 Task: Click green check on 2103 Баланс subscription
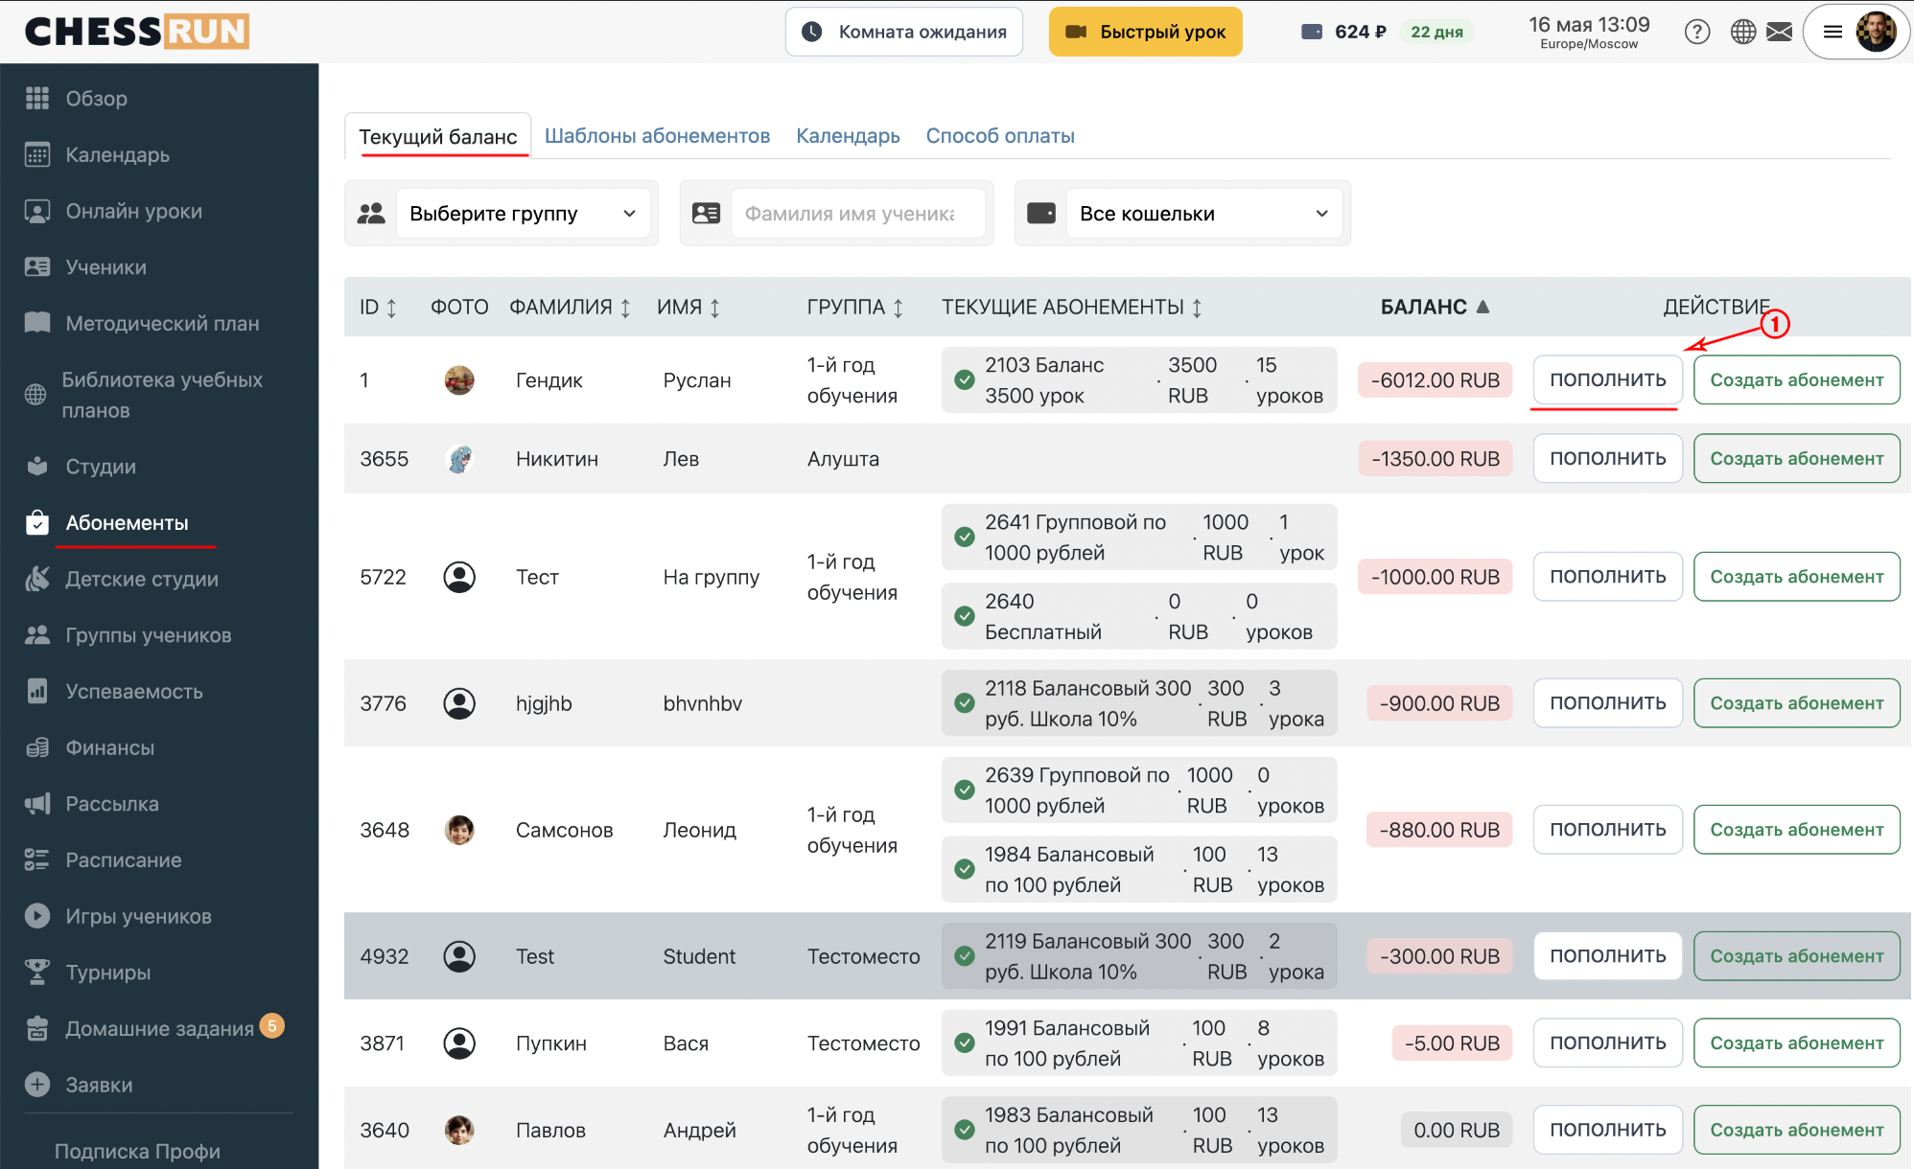[965, 380]
